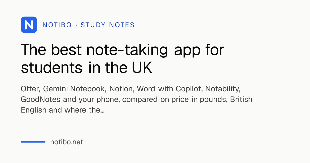Click the blue Notibo N logo icon
Screen dimensions: 310x163
click(x=29, y=25)
